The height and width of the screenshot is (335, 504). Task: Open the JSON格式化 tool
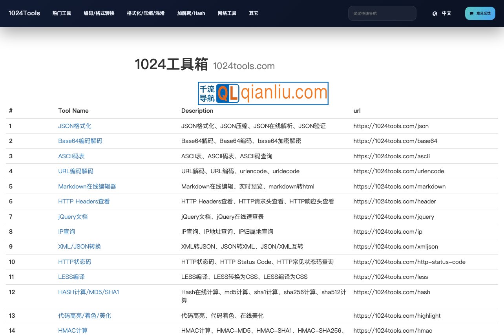[x=74, y=126]
